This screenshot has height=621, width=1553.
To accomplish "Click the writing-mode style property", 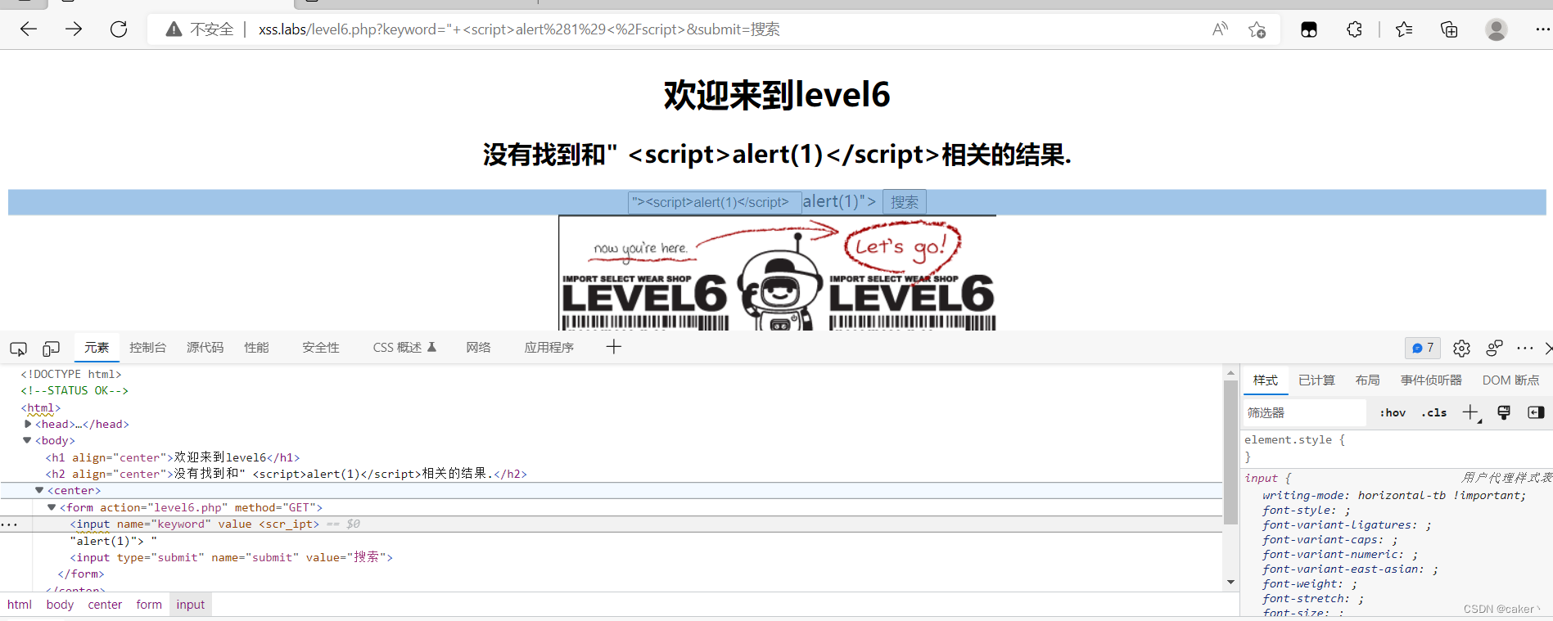I will (1394, 495).
